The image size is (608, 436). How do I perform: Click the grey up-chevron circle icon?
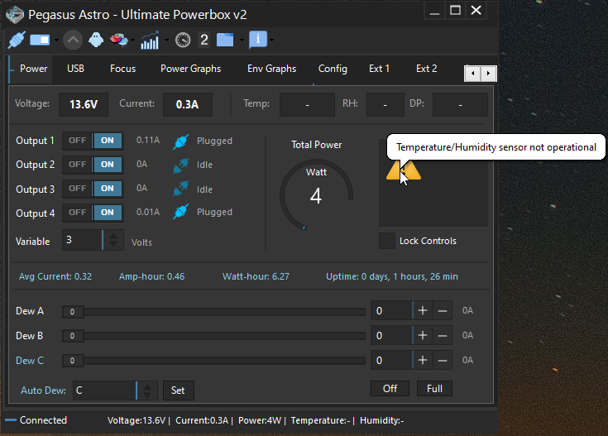click(73, 40)
